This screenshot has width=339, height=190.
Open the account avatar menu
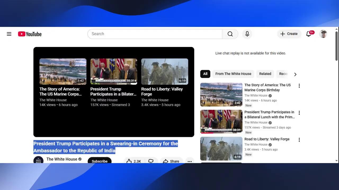click(x=323, y=34)
